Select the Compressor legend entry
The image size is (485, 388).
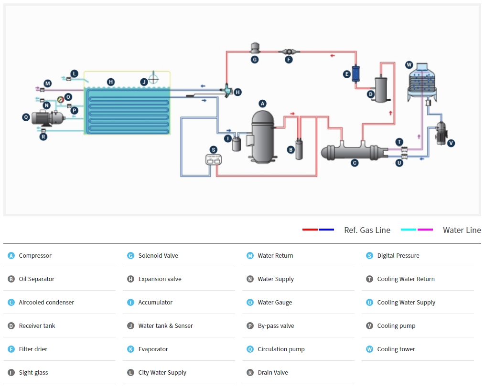35,256
